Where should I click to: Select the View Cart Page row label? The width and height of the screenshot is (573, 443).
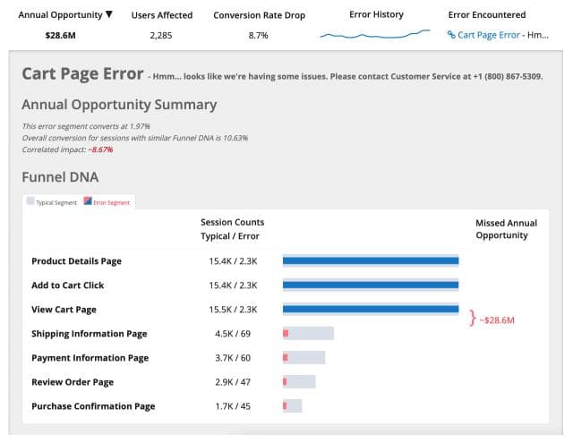[x=64, y=310]
